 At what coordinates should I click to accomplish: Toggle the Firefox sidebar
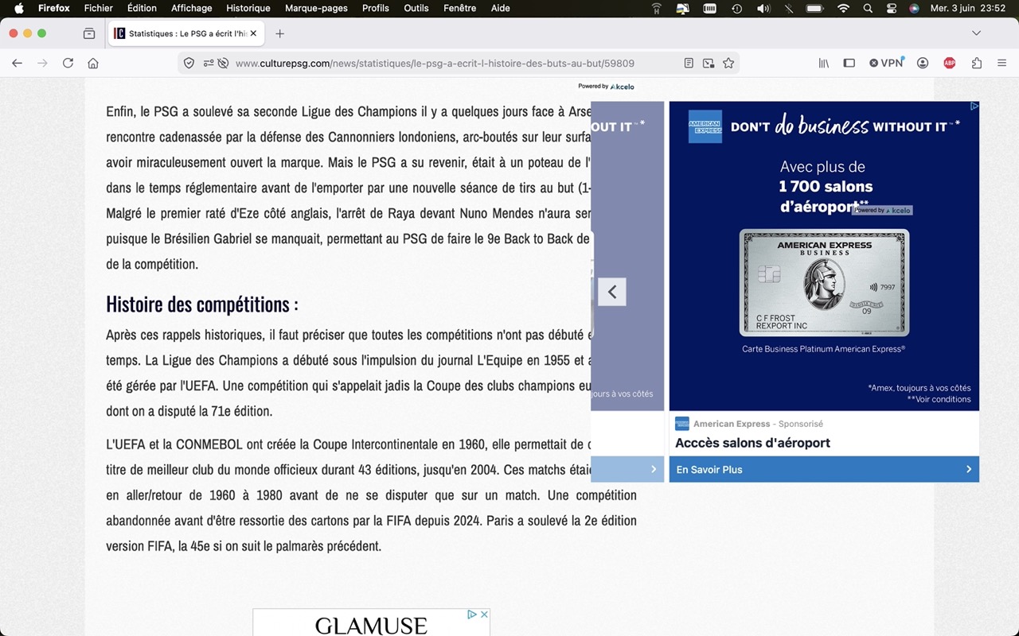[x=849, y=64]
